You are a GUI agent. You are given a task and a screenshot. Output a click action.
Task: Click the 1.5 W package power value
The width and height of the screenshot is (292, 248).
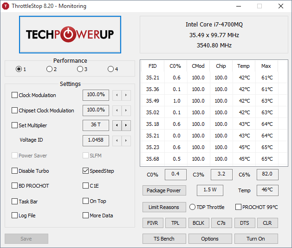click(210, 190)
